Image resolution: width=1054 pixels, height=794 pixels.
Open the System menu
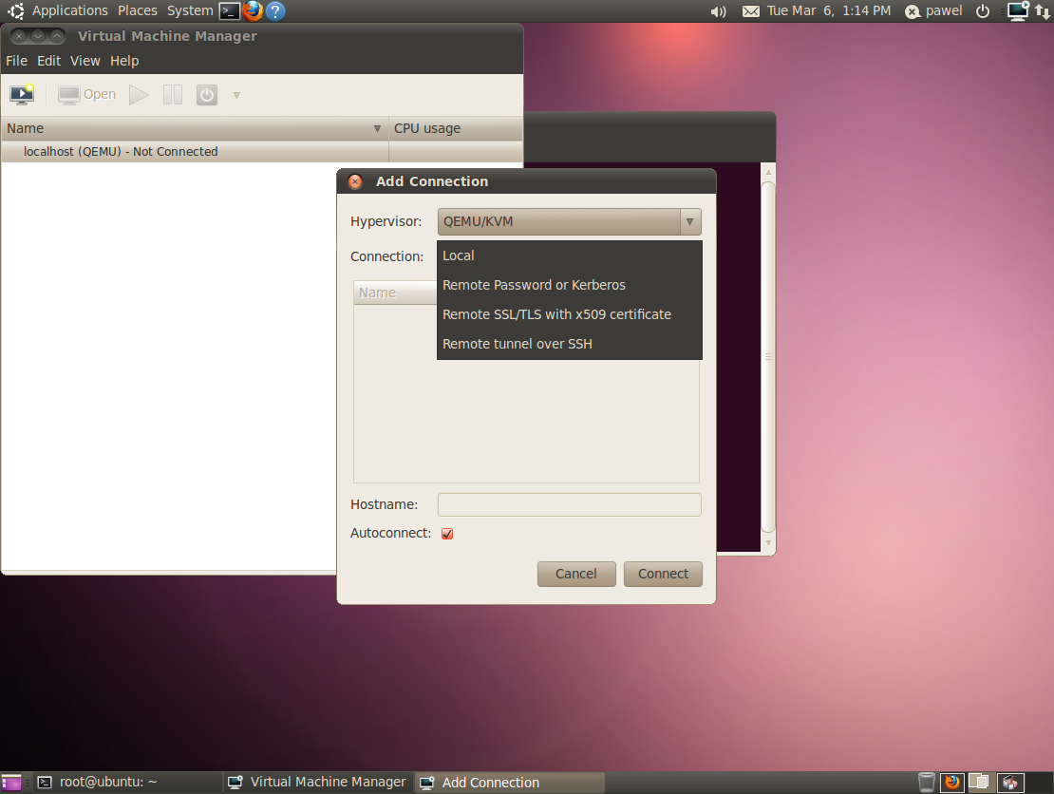(190, 10)
